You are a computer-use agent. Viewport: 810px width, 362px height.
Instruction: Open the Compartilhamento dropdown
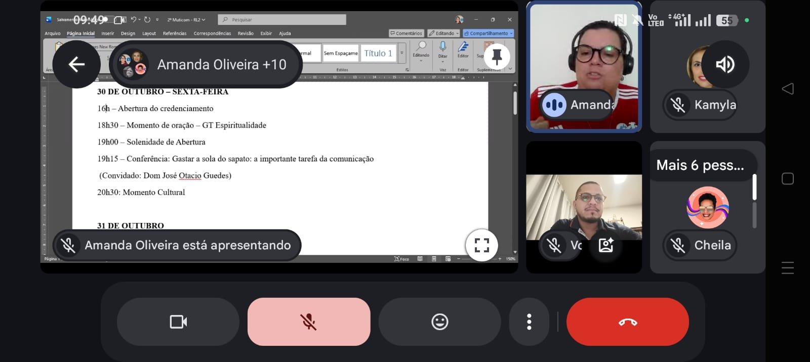tap(489, 33)
